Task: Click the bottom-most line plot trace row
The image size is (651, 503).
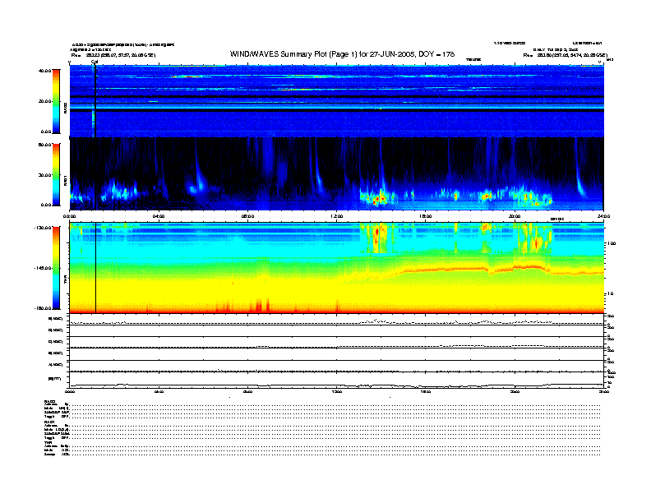Action: (x=336, y=380)
